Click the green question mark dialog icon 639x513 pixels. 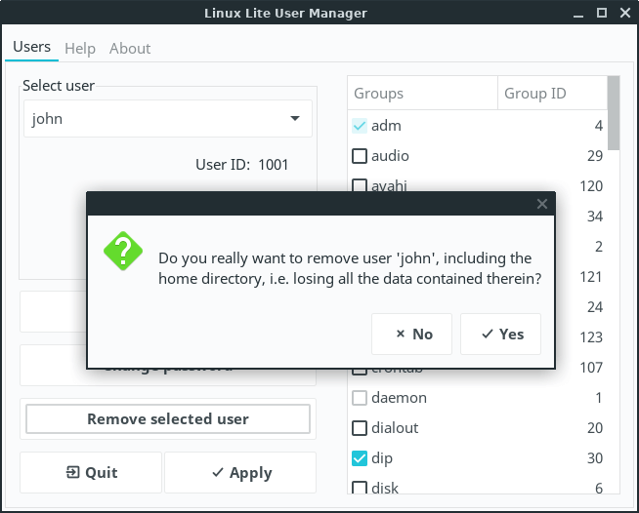(x=123, y=251)
